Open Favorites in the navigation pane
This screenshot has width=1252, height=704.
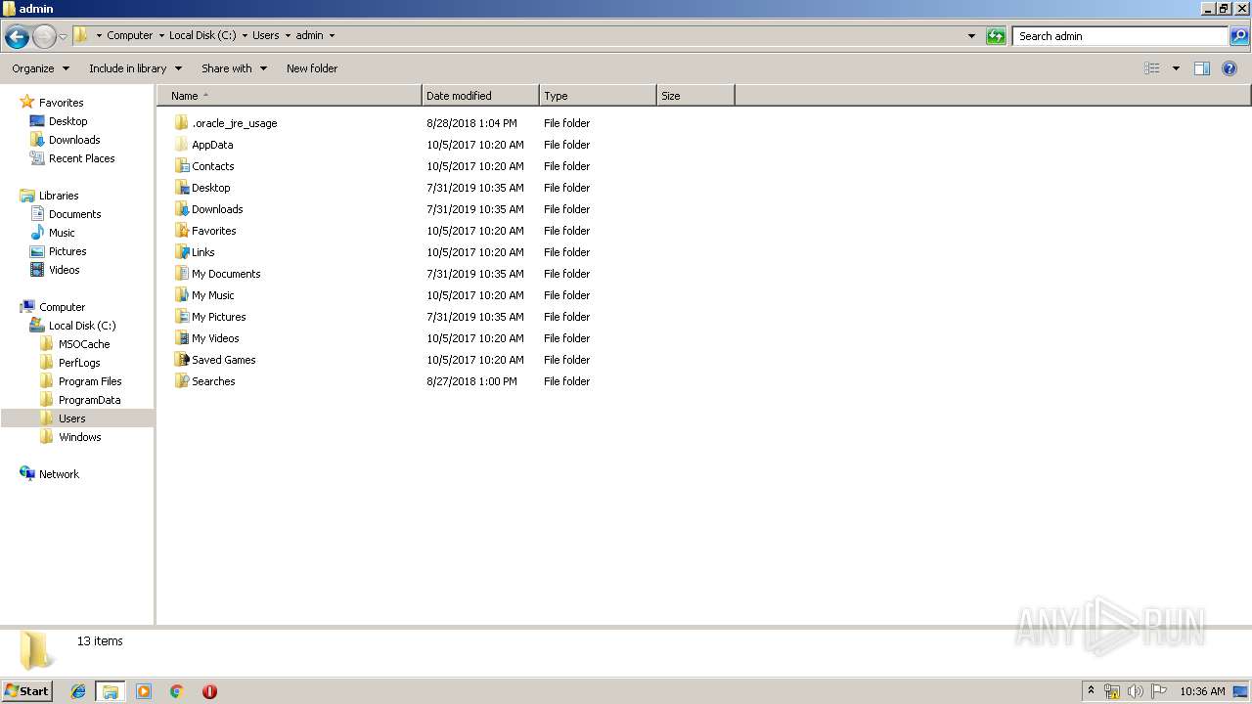pyautogui.click(x=61, y=103)
